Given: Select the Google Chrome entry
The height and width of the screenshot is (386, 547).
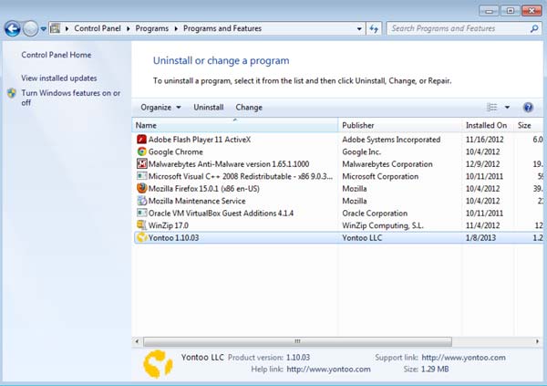Looking at the screenshot, I should pos(337,151).
